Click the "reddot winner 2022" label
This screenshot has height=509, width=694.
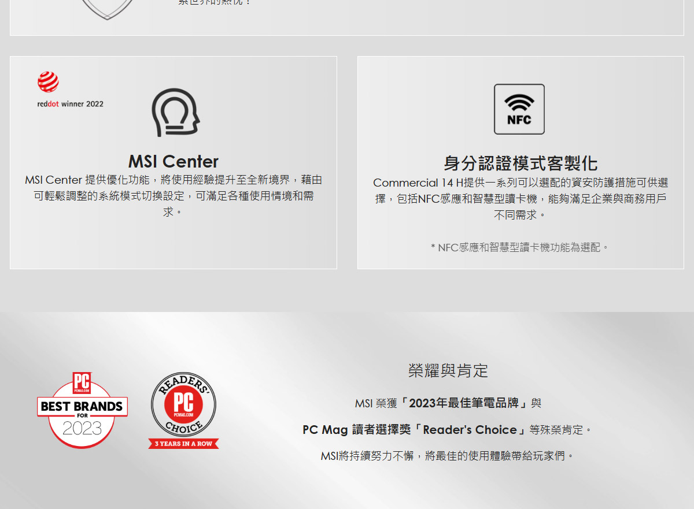pyautogui.click(x=71, y=104)
